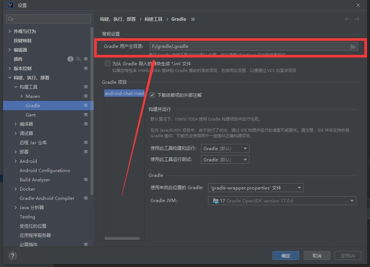Click project icon on 部署 row
This screenshot has width=370, height=267.
[x=86, y=152]
